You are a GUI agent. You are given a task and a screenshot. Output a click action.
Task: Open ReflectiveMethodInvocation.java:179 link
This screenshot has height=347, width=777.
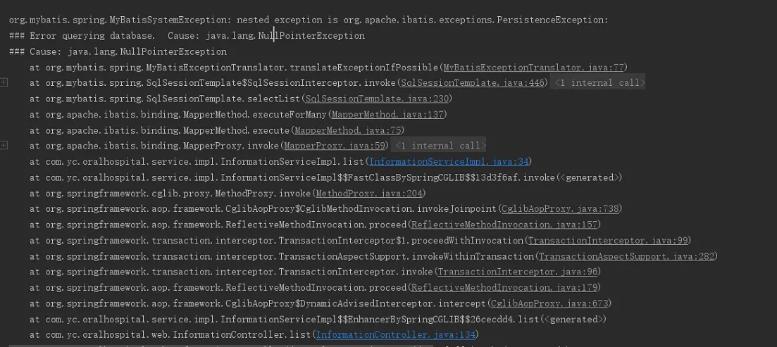(504, 288)
